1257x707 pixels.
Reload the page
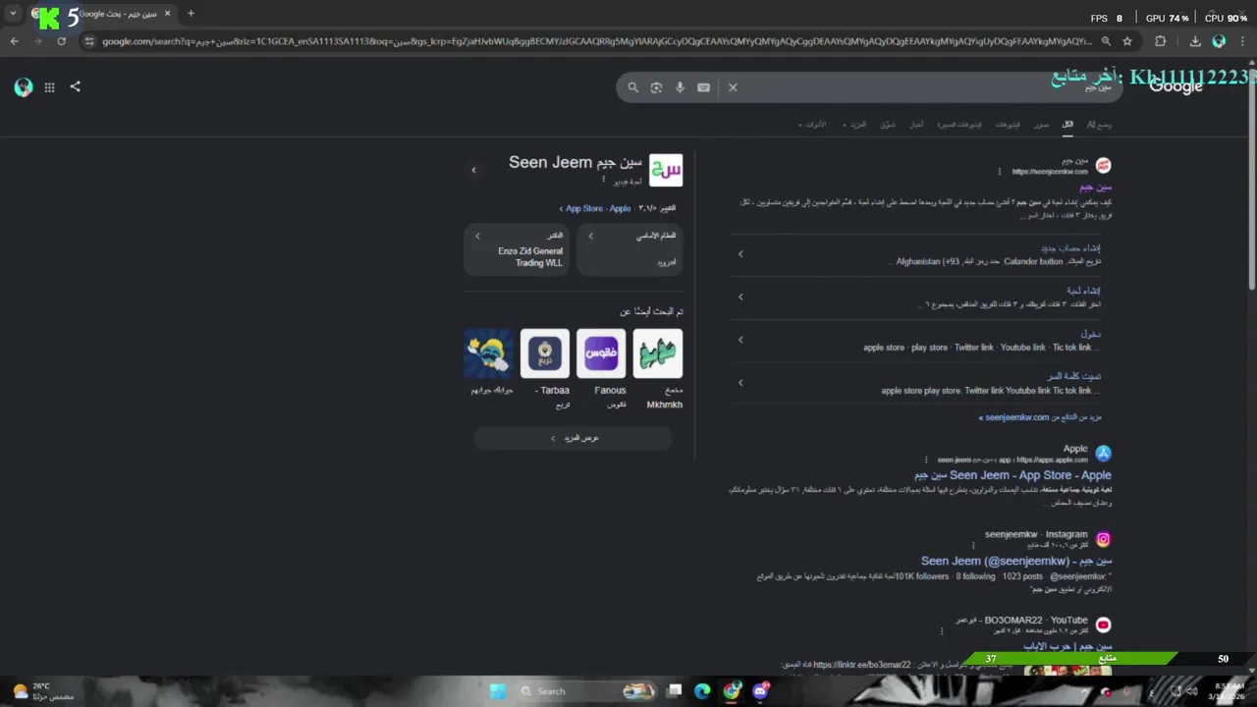coord(61,41)
